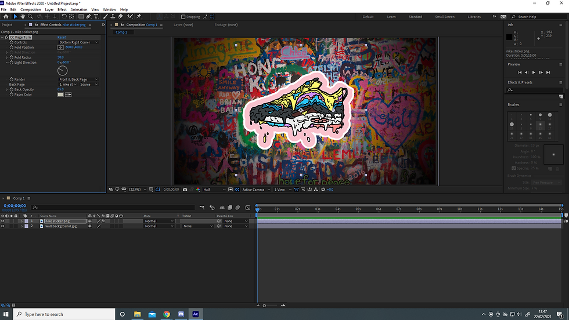Toggle fx switch on nike sticker.png layer
This screenshot has width=569, height=320.
tap(103, 221)
